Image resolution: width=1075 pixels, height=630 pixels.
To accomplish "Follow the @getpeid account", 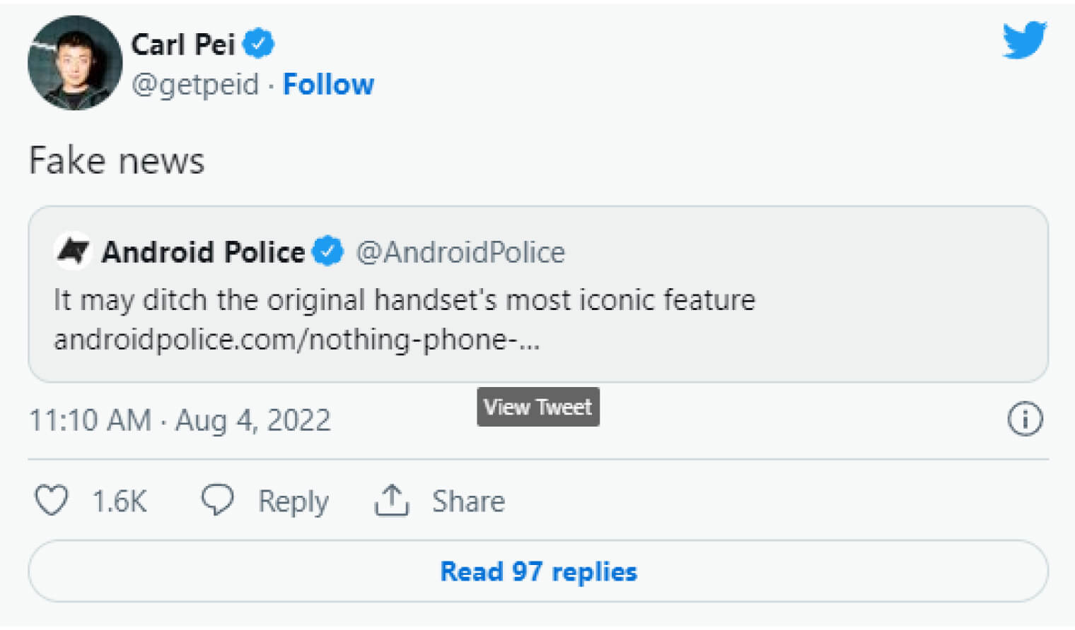I will coord(328,85).
